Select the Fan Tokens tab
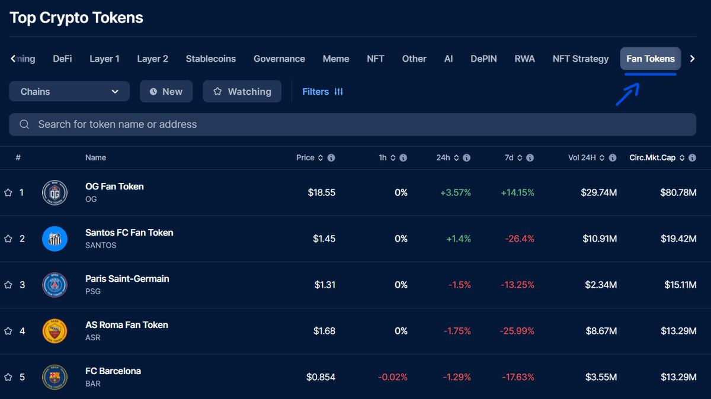 point(651,59)
